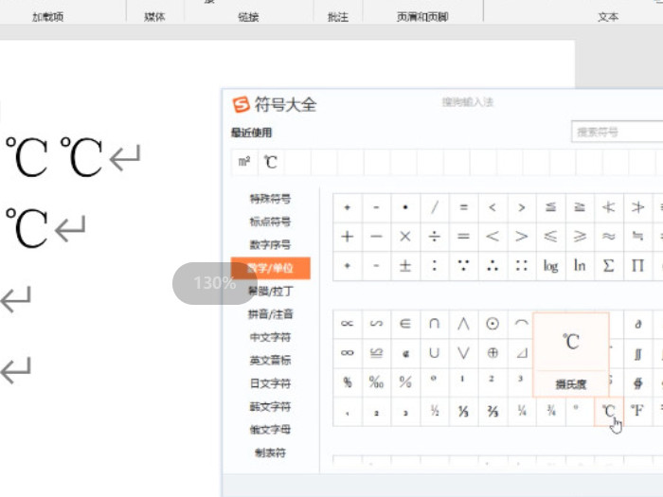Insert the product Π symbol
This screenshot has width=663, height=497.
(637, 266)
